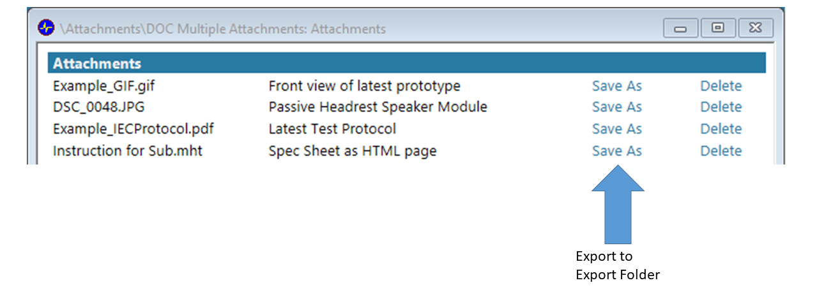Click the application icon in the title bar

[46, 28]
